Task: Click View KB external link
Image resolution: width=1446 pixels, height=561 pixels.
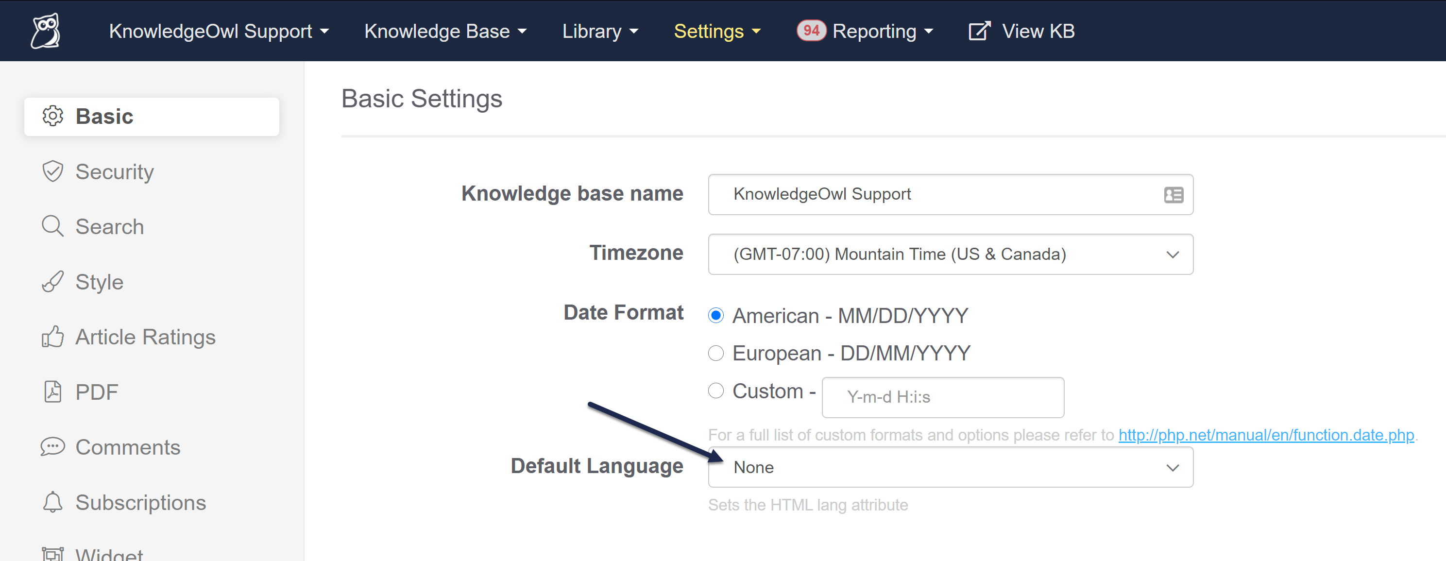Action: click(x=1021, y=31)
